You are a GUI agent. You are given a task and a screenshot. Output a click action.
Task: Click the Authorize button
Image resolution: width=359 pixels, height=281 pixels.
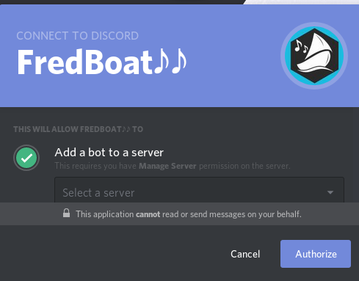click(x=316, y=254)
